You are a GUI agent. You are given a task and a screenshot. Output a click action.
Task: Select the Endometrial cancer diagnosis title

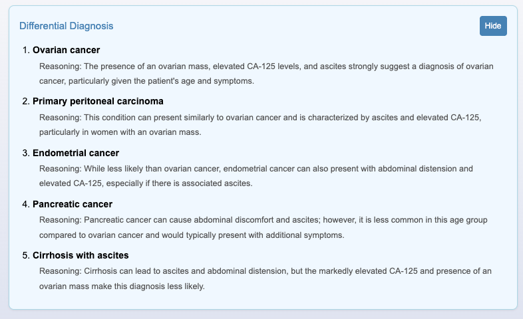(76, 153)
